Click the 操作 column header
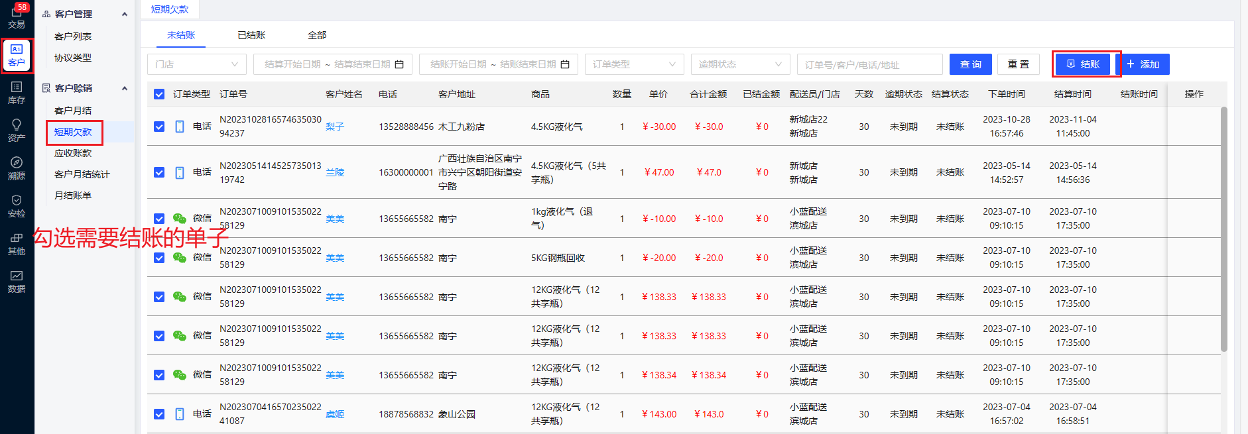 (x=1194, y=94)
